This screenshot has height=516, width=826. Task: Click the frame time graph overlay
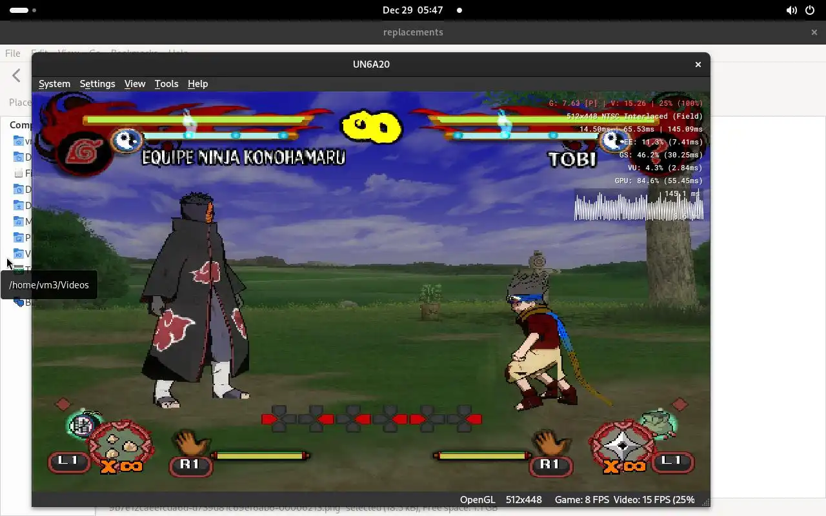(639, 205)
